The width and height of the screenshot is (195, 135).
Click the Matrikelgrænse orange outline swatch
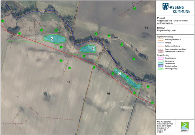(161, 39)
